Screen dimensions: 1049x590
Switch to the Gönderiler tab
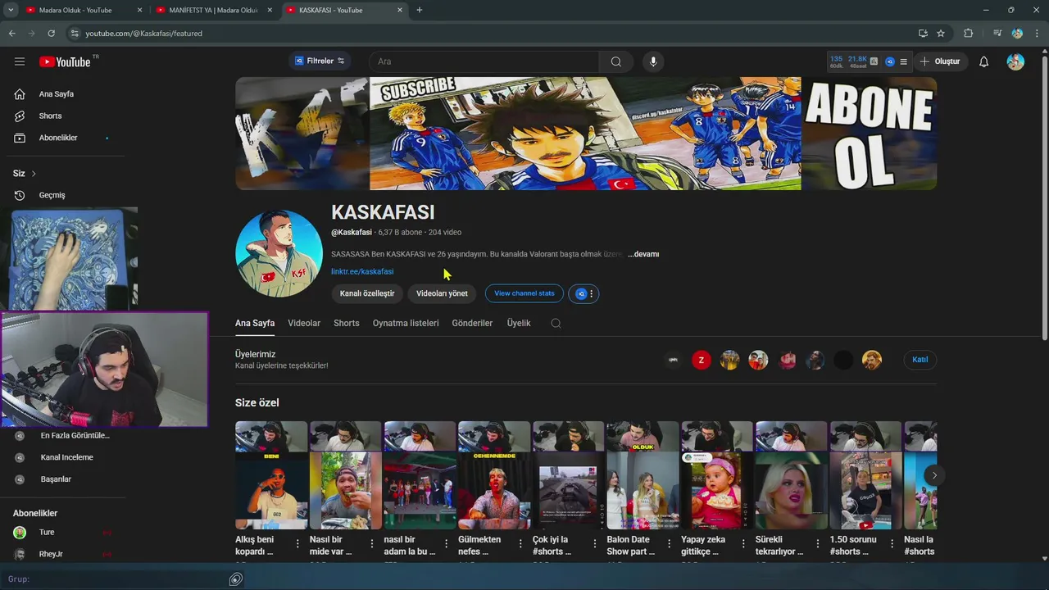472,323
